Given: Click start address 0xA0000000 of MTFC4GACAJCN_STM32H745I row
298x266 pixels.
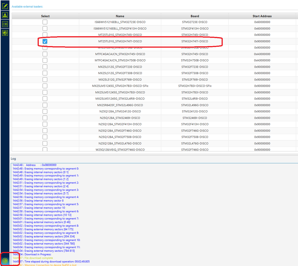Looking at the screenshot, I should tap(262, 54).
